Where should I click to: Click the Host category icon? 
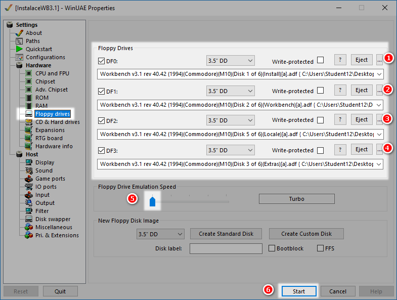coord(19,154)
